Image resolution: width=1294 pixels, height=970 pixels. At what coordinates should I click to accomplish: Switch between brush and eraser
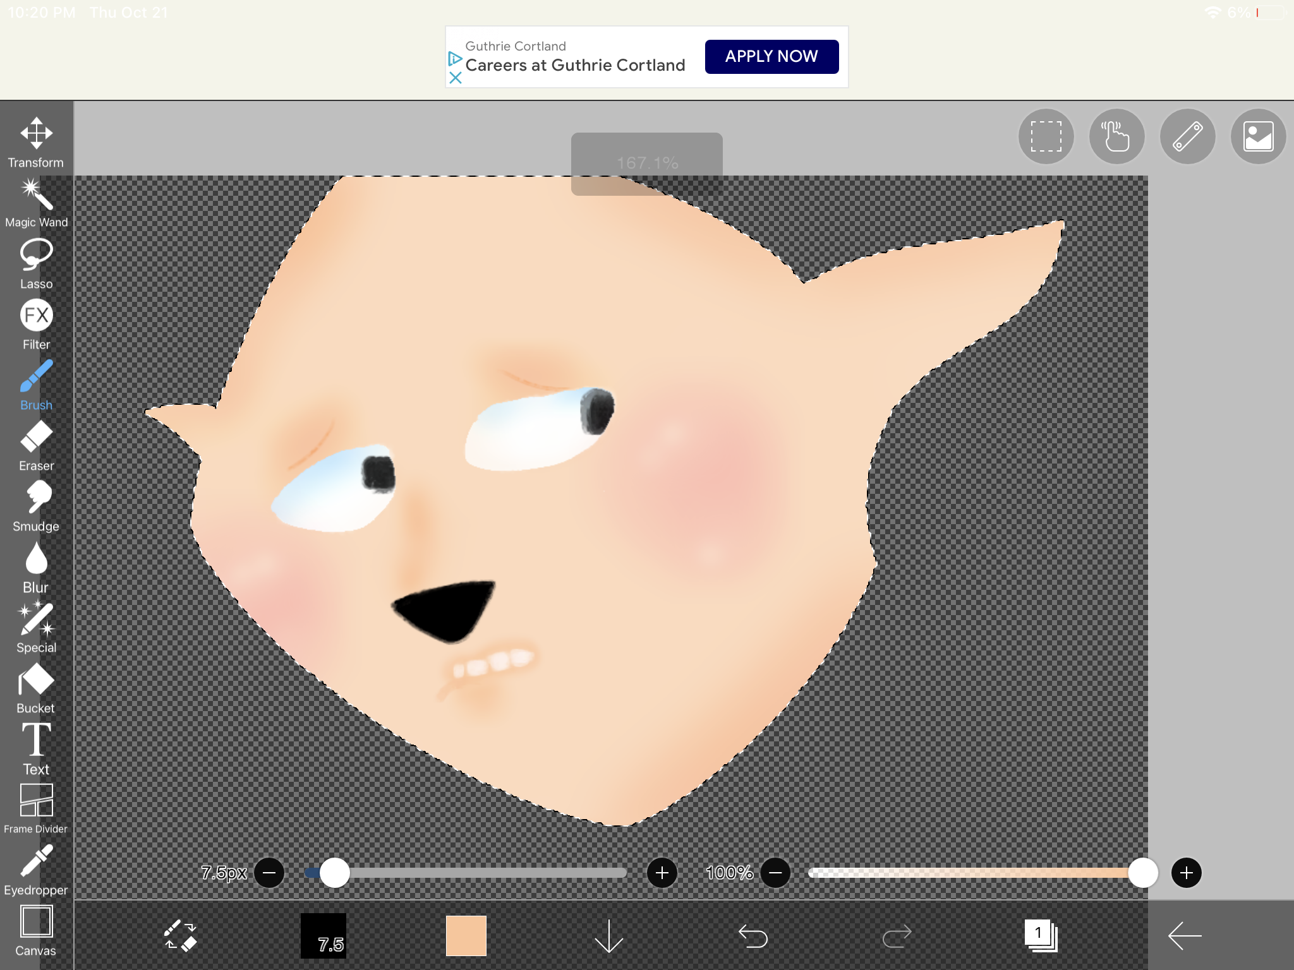point(180,935)
